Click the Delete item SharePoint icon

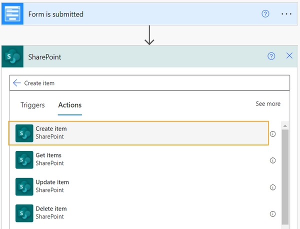coord(24,213)
